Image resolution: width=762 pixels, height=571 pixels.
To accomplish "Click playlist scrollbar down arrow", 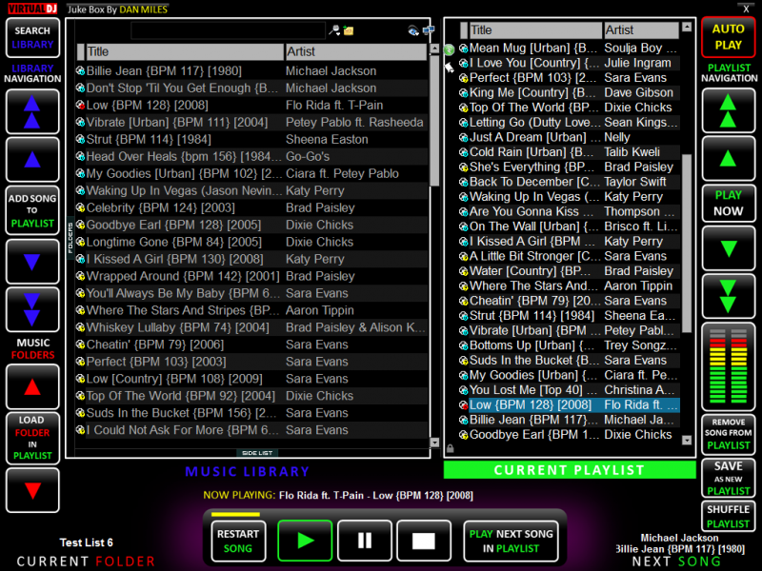I will click(686, 440).
